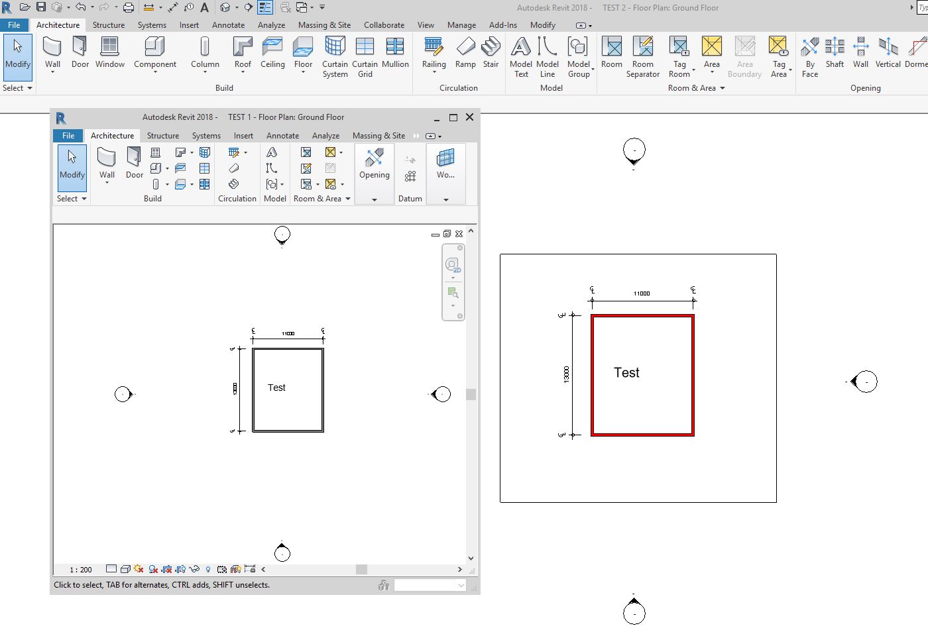Switch to Structure tab in TEST 1 window
The height and width of the screenshot is (636, 928).
click(x=163, y=136)
